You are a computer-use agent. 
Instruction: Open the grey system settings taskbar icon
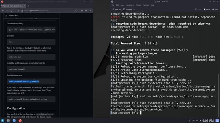[x=8, y=121]
